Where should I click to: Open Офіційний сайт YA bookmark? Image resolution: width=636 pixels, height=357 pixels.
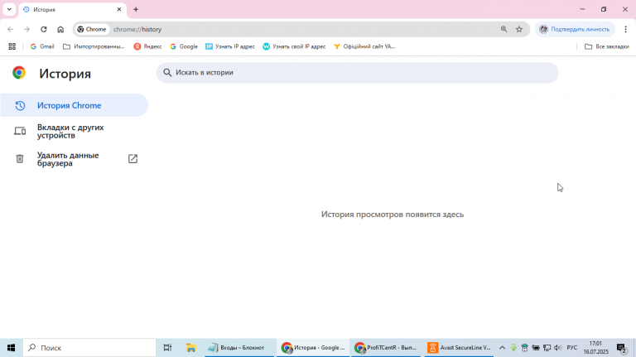[364, 46]
